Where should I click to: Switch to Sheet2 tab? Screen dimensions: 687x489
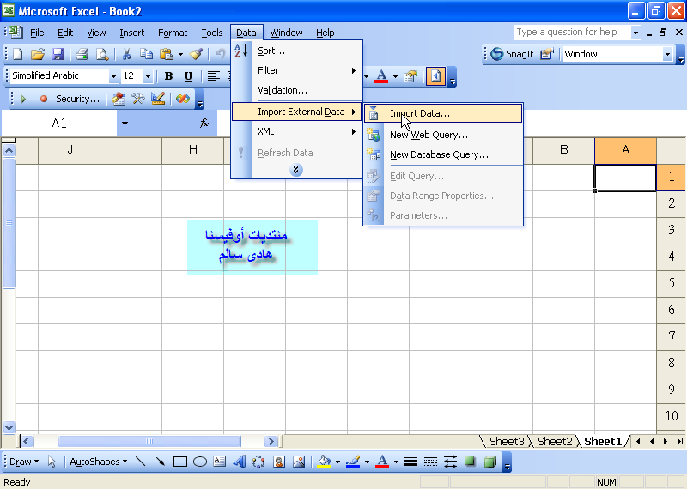pos(555,441)
